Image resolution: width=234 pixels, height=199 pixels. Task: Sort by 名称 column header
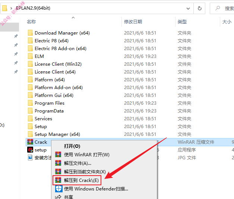[31, 22]
